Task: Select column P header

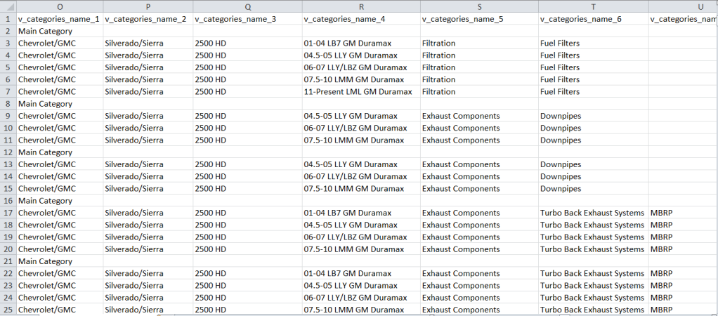Action: pos(148,6)
